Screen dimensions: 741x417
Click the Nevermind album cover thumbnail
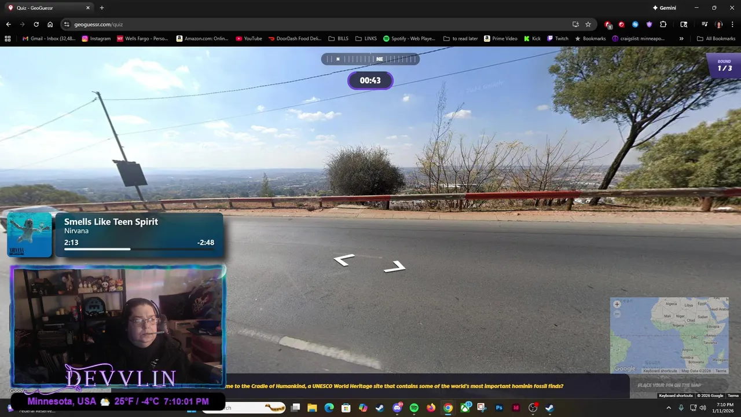pos(30,235)
